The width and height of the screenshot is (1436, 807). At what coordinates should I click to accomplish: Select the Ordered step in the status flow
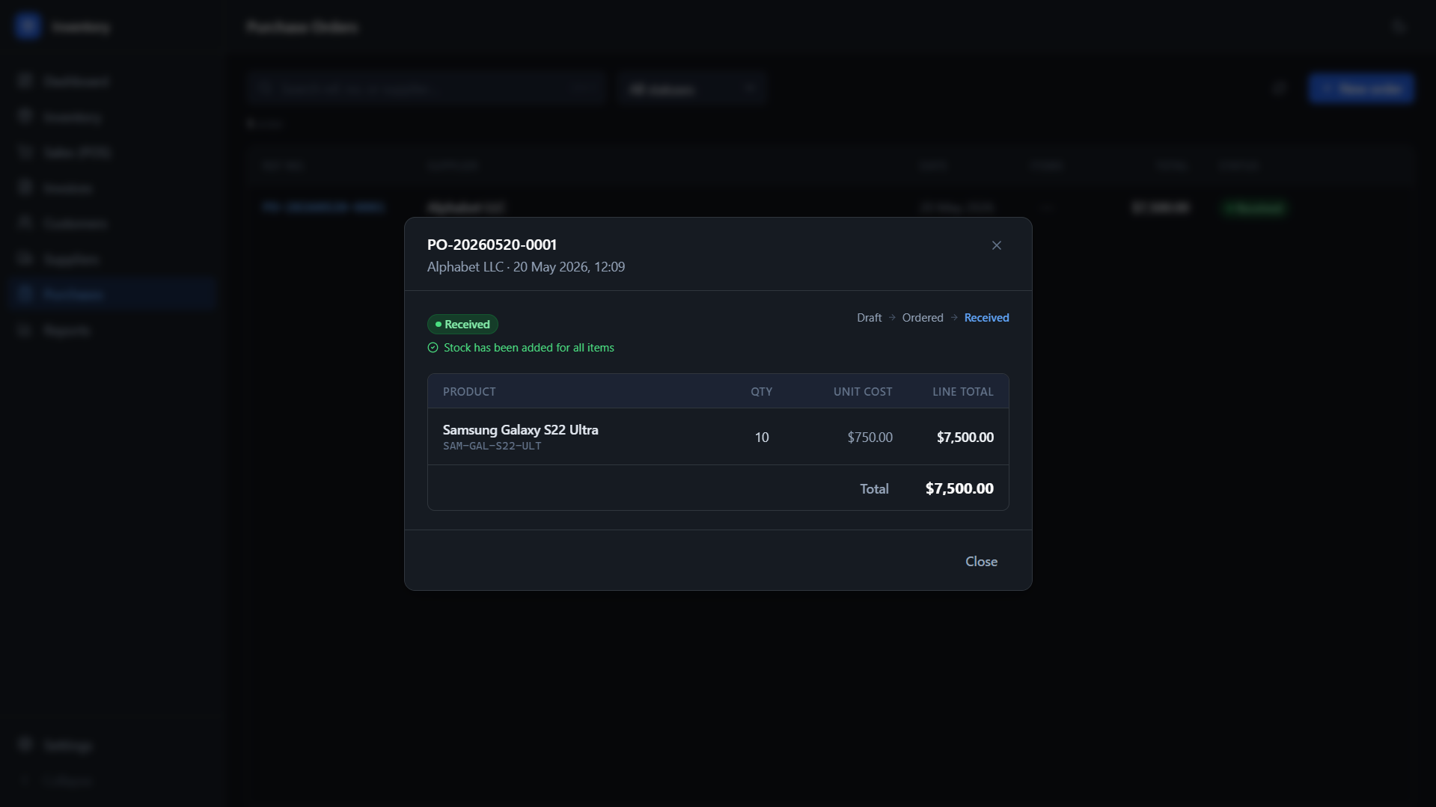click(x=922, y=317)
